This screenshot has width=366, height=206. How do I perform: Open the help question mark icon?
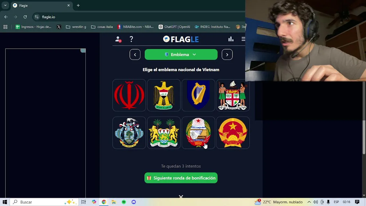pyautogui.click(x=131, y=39)
